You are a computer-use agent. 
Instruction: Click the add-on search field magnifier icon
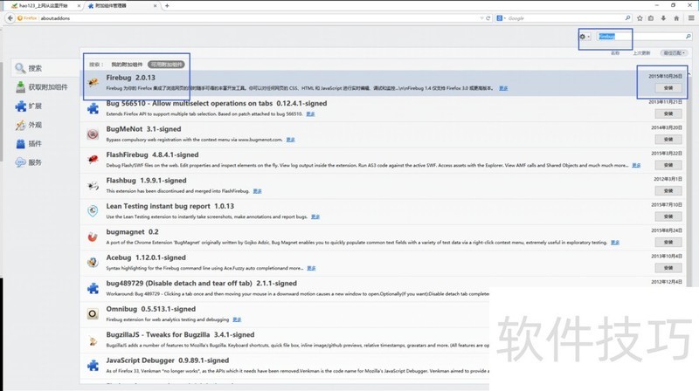689,37
